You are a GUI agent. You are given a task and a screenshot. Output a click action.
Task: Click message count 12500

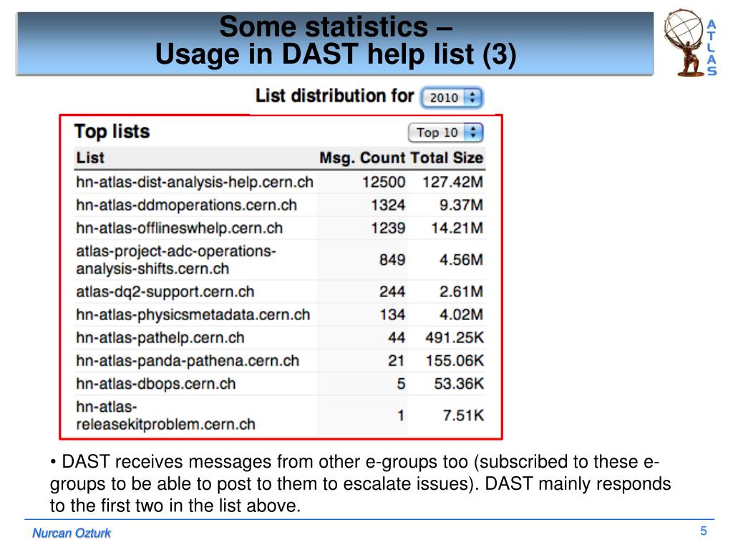coord(384,182)
